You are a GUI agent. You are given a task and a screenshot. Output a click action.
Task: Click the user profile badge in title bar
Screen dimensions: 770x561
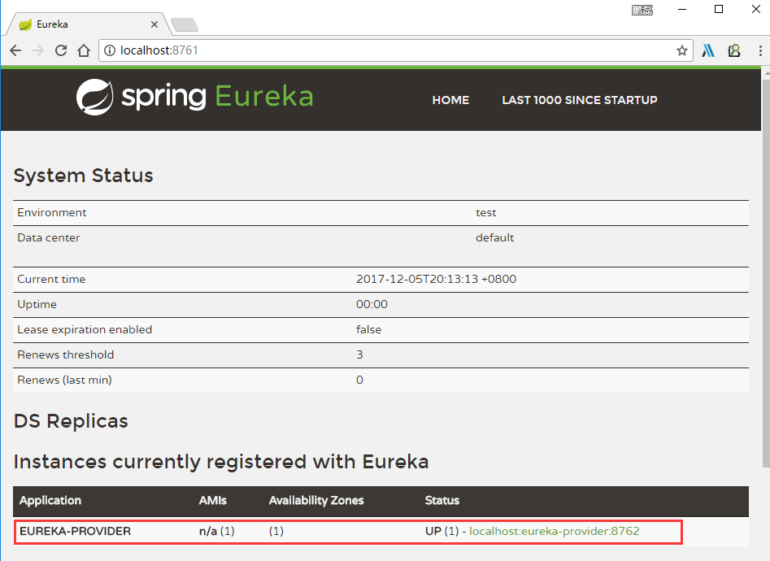pos(642,10)
